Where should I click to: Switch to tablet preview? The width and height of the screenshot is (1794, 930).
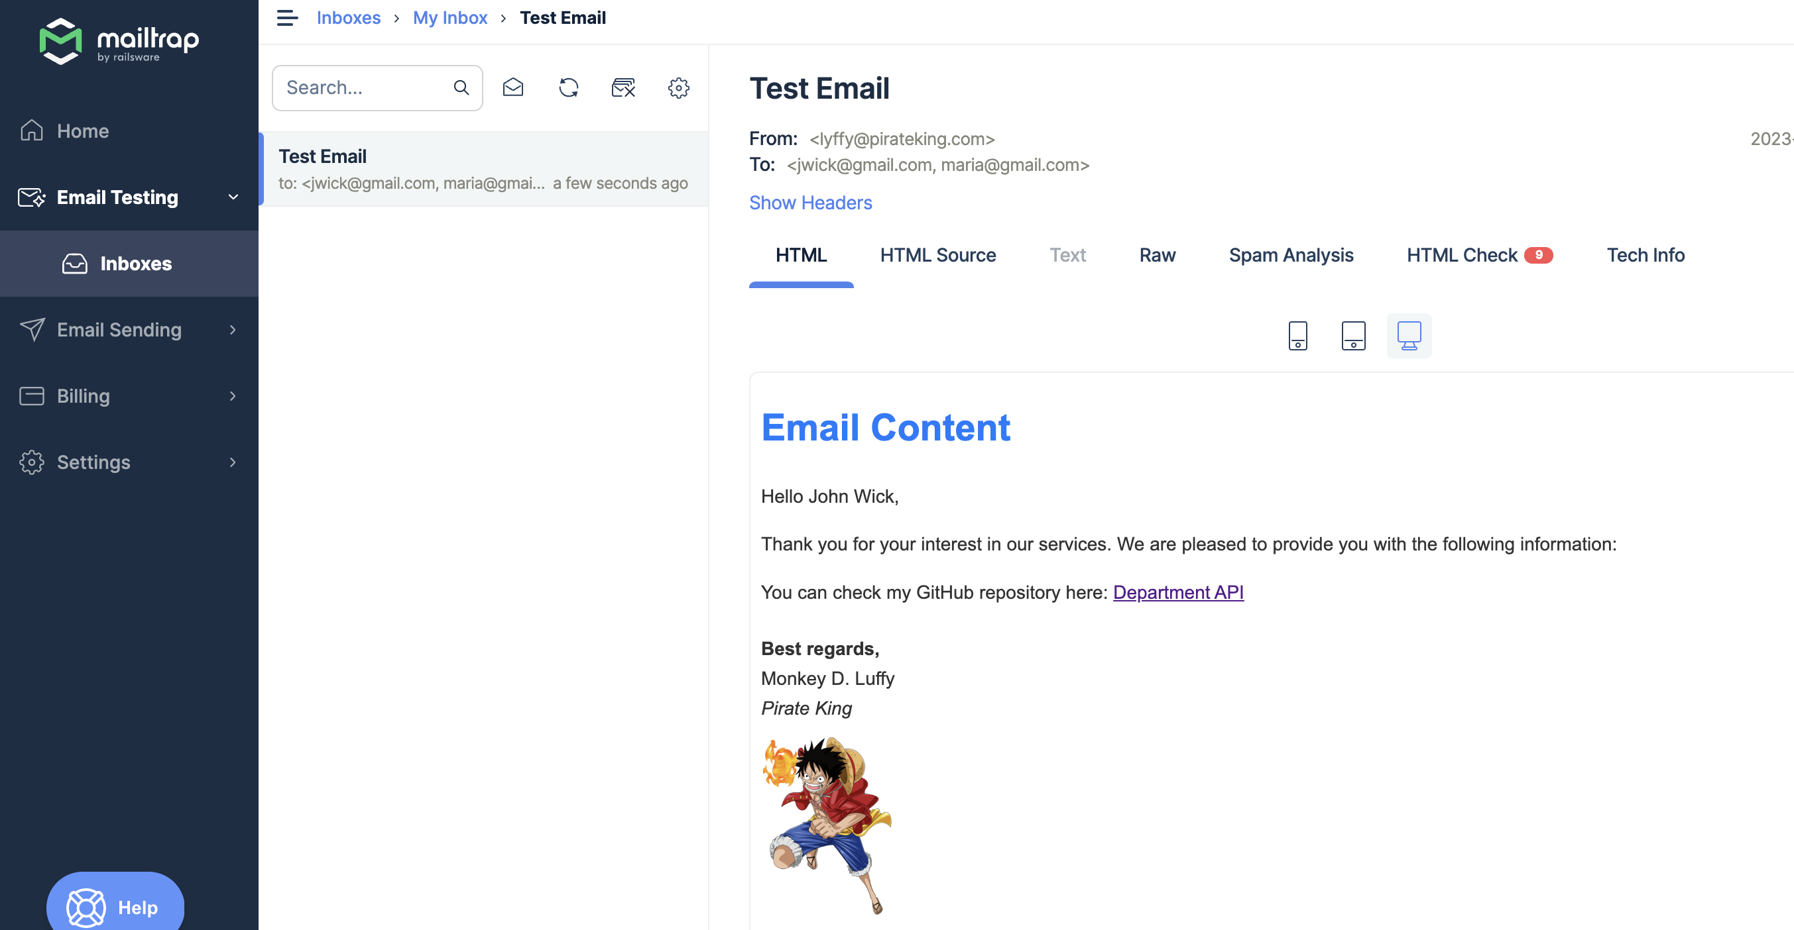[1353, 336]
